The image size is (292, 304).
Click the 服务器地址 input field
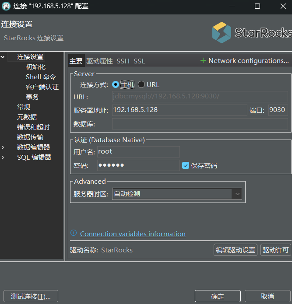[x=179, y=110]
